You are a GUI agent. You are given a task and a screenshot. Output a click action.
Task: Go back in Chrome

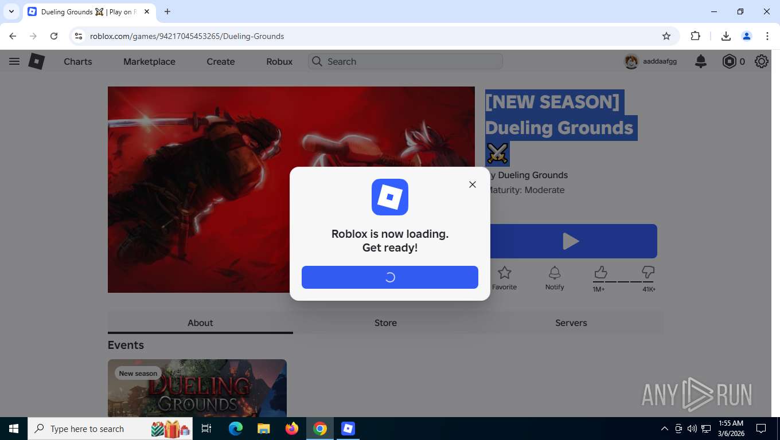13,36
